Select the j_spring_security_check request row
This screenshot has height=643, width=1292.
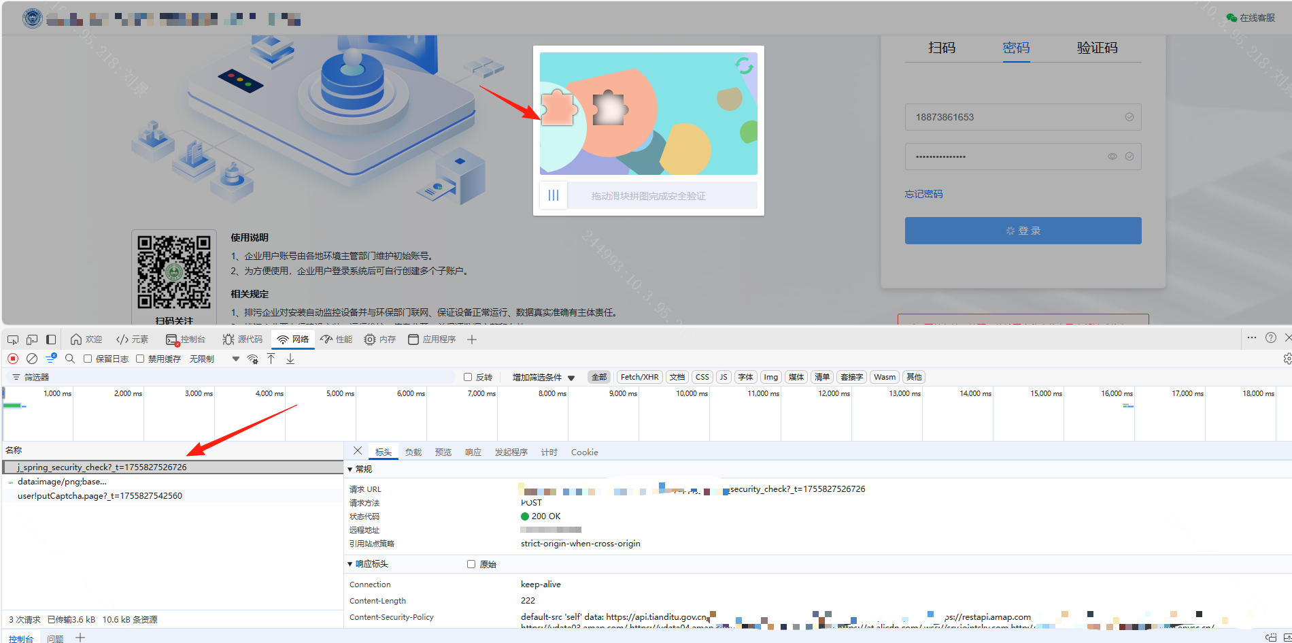click(x=173, y=467)
